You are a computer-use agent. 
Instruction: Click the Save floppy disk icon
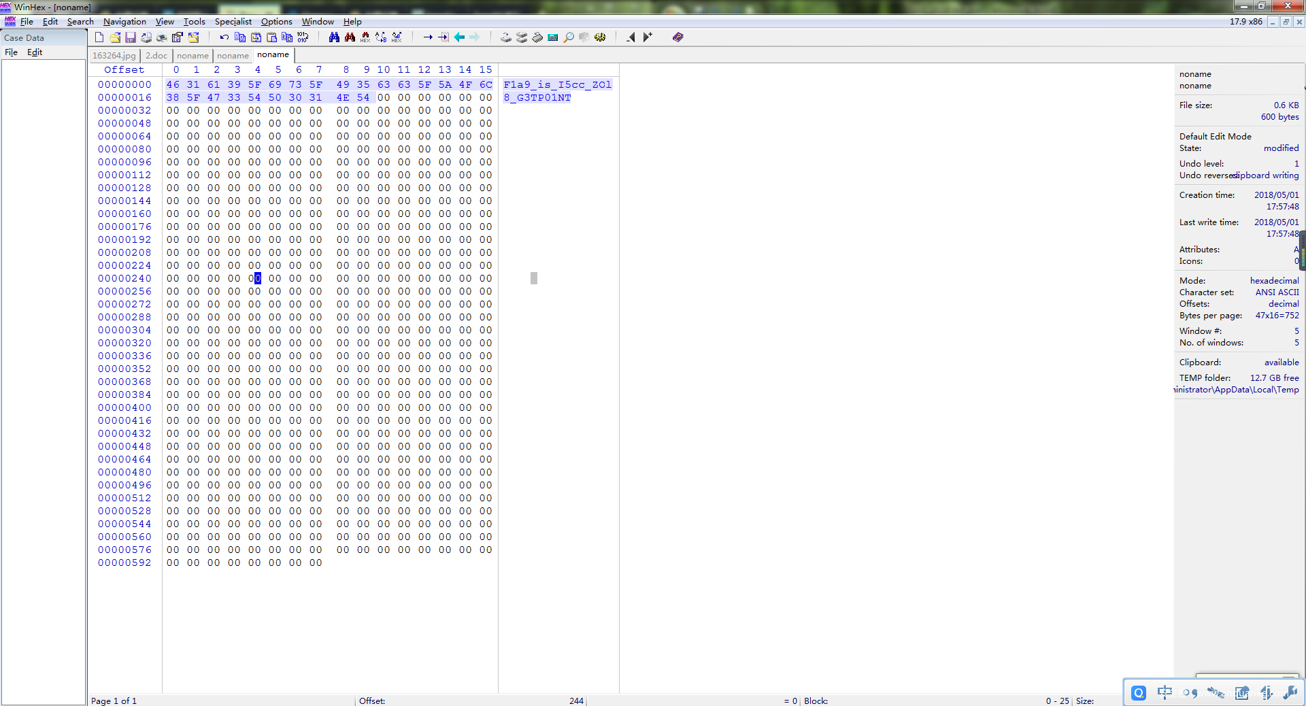pos(131,37)
